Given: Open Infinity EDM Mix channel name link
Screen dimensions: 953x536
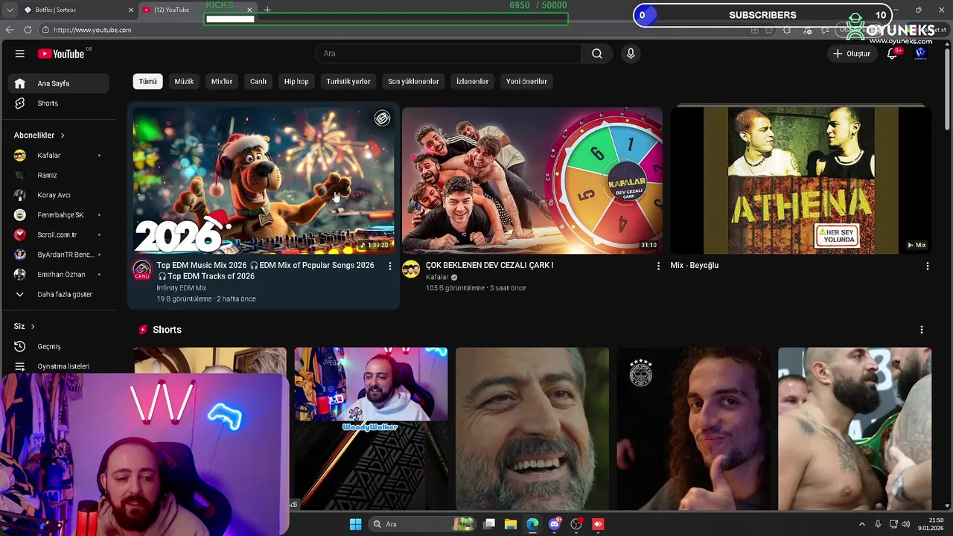Looking at the screenshot, I should tap(182, 288).
